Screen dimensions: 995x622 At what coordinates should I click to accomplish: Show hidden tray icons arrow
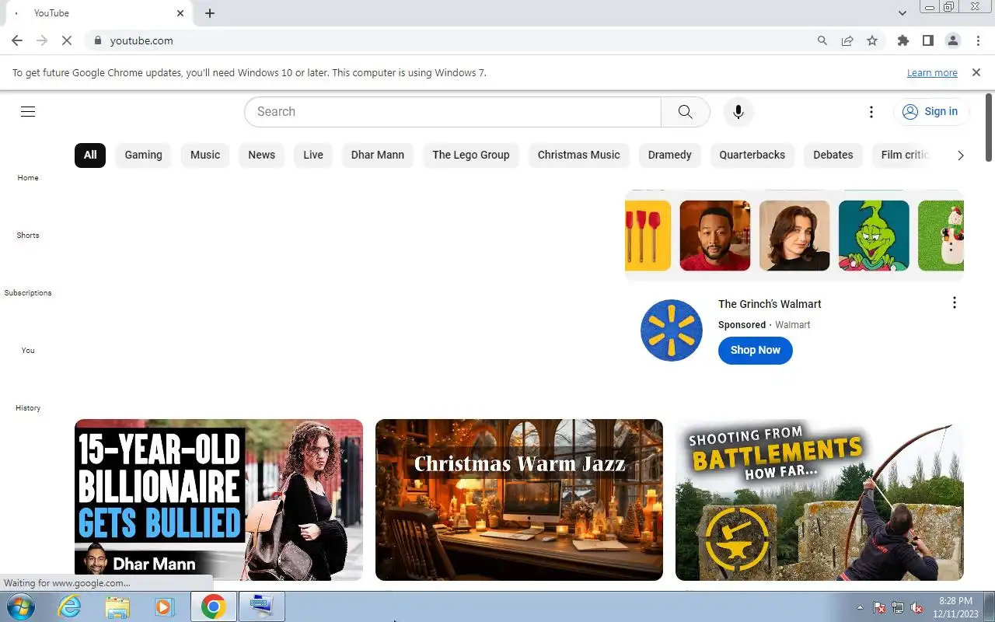pyautogui.click(x=860, y=607)
